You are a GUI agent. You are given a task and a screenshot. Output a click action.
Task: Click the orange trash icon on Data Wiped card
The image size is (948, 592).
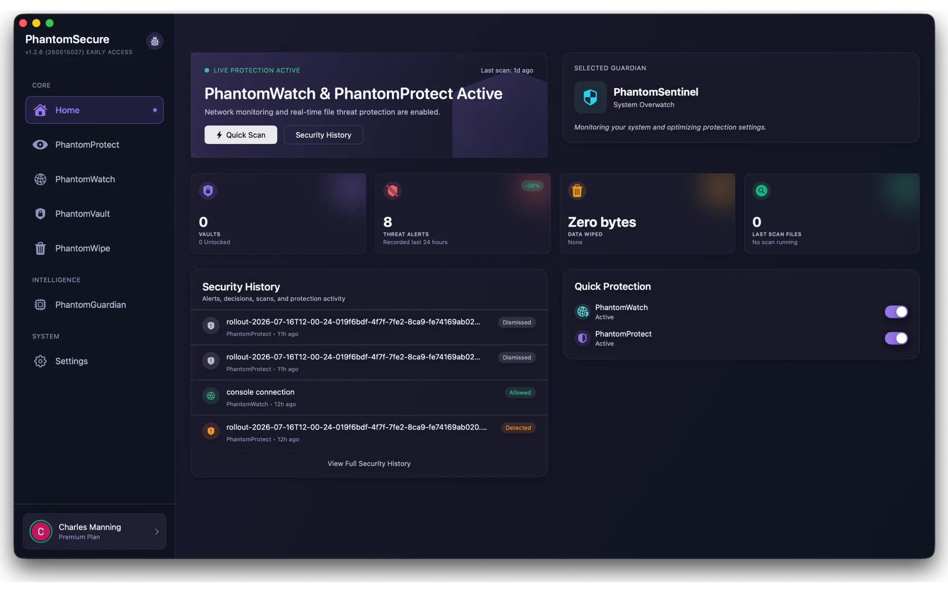[x=577, y=190]
